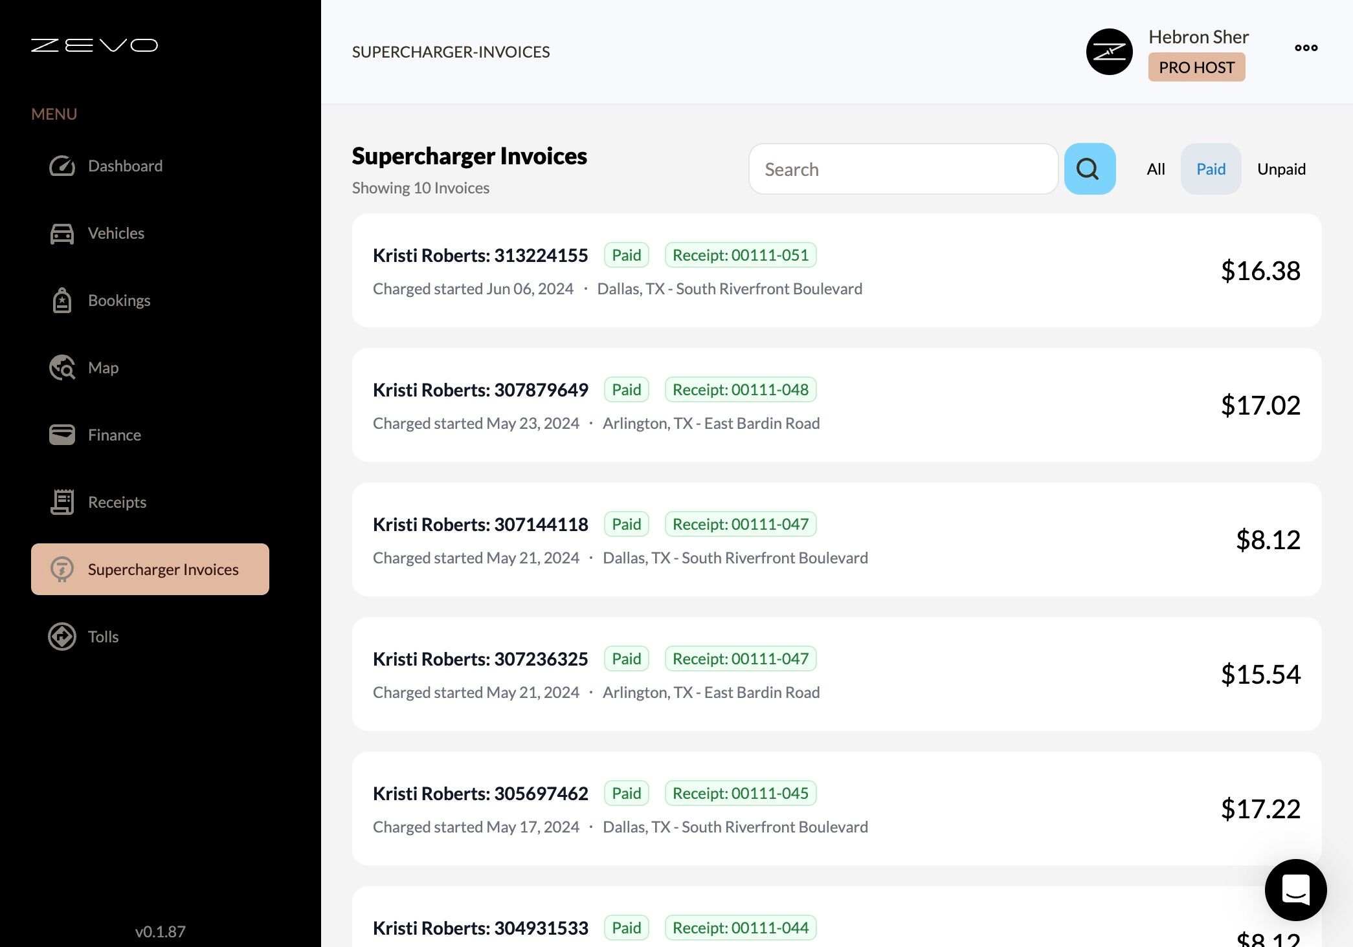Click the blue magnifier search button
Viewport: 1353px width, 947px height.
click(1090, 169)
